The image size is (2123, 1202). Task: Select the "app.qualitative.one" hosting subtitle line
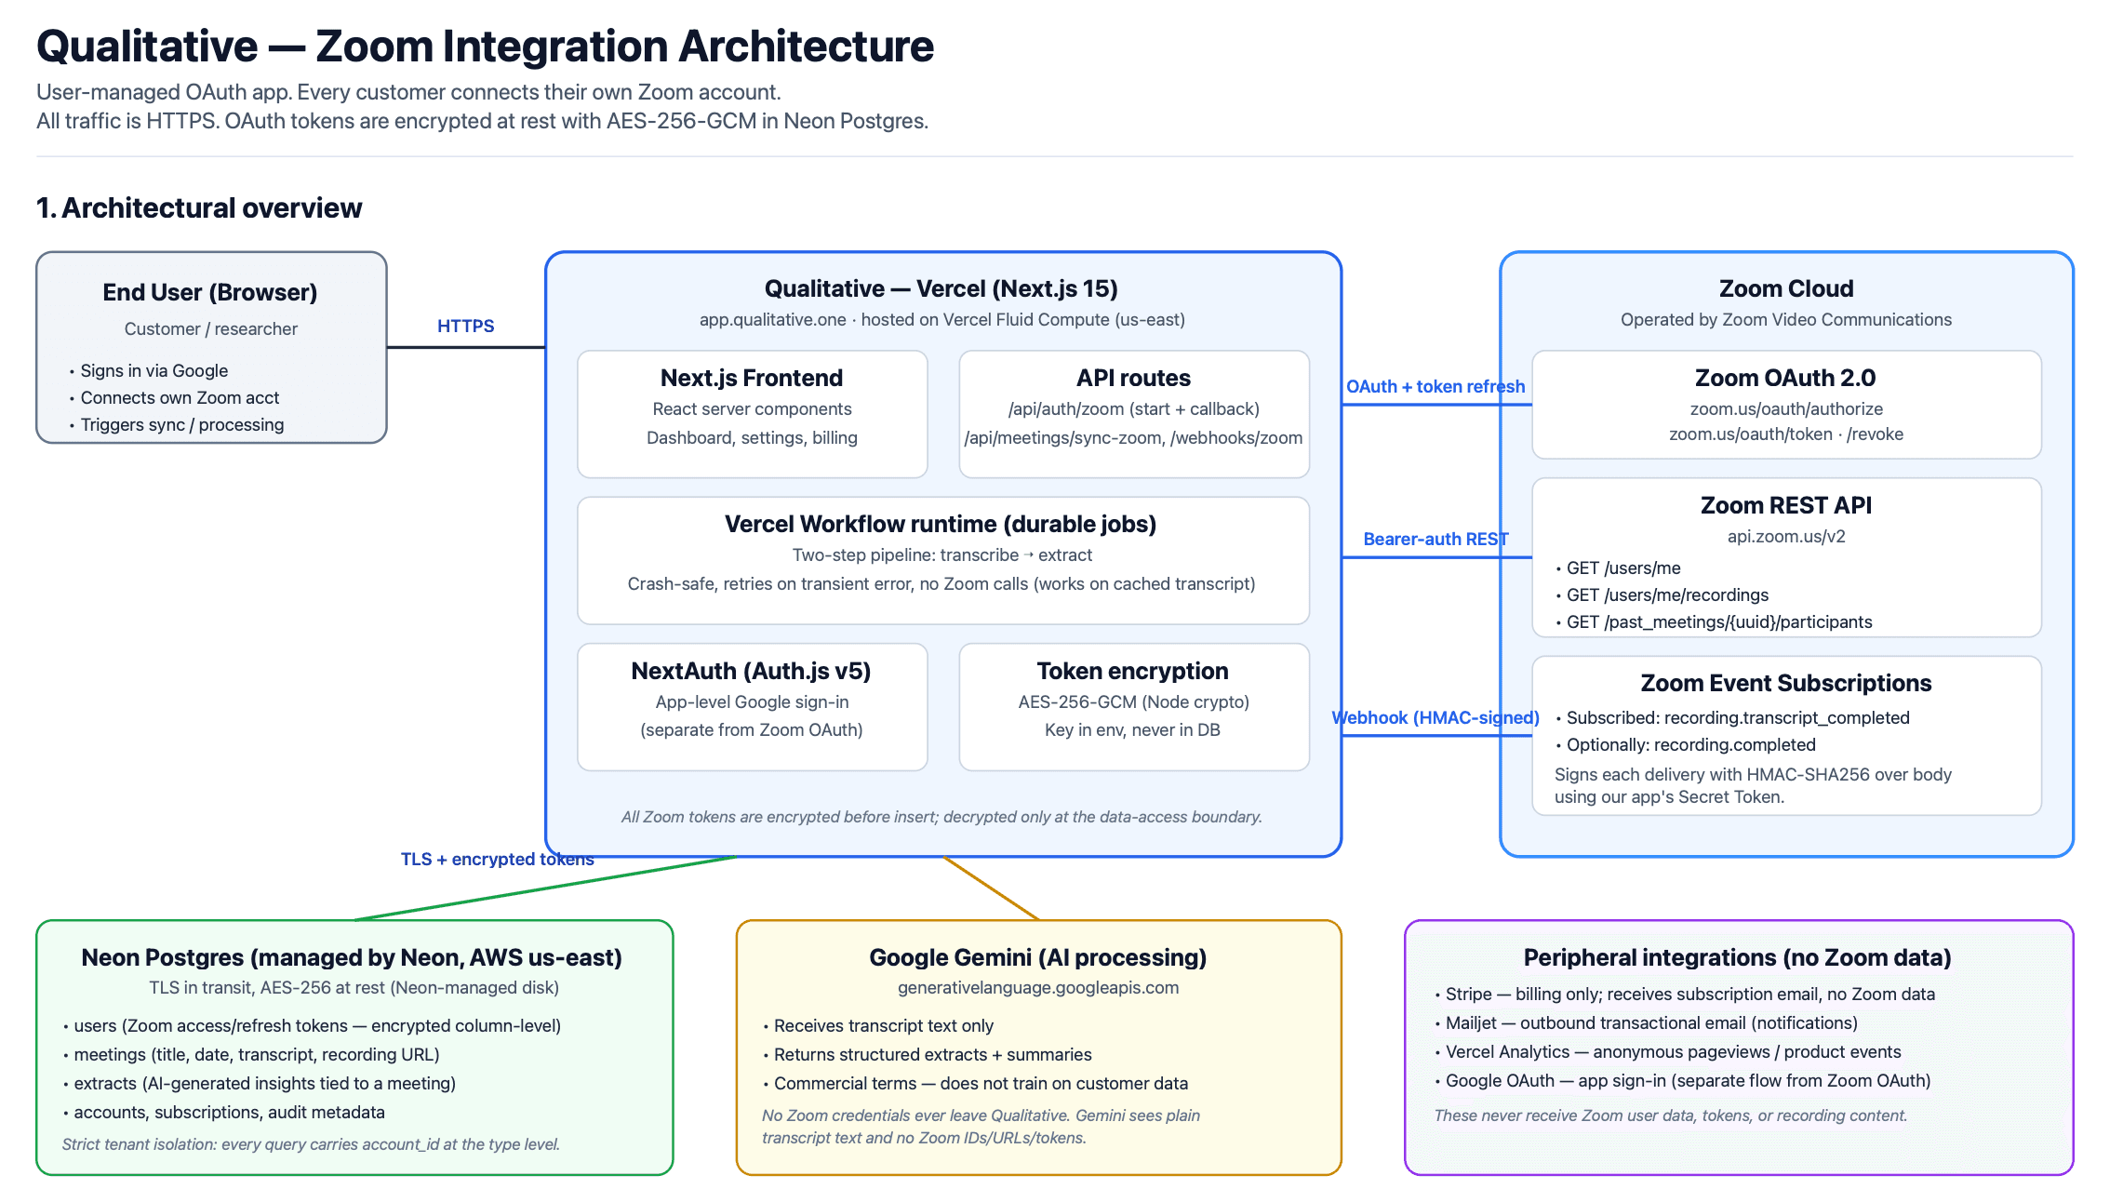pyautogui.click(x=942, y=319)
